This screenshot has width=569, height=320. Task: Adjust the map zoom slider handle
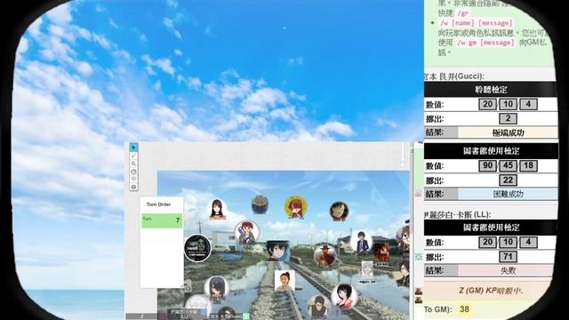tap(403, 160)
